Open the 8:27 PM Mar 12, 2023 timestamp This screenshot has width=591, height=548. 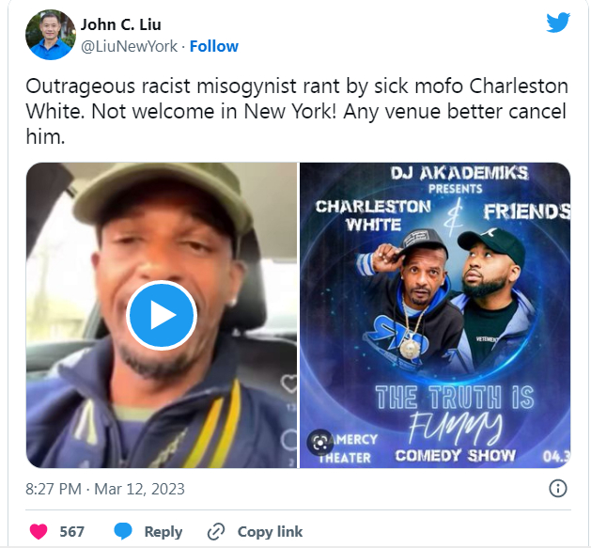pyautogui.click(x=105, y=489)
